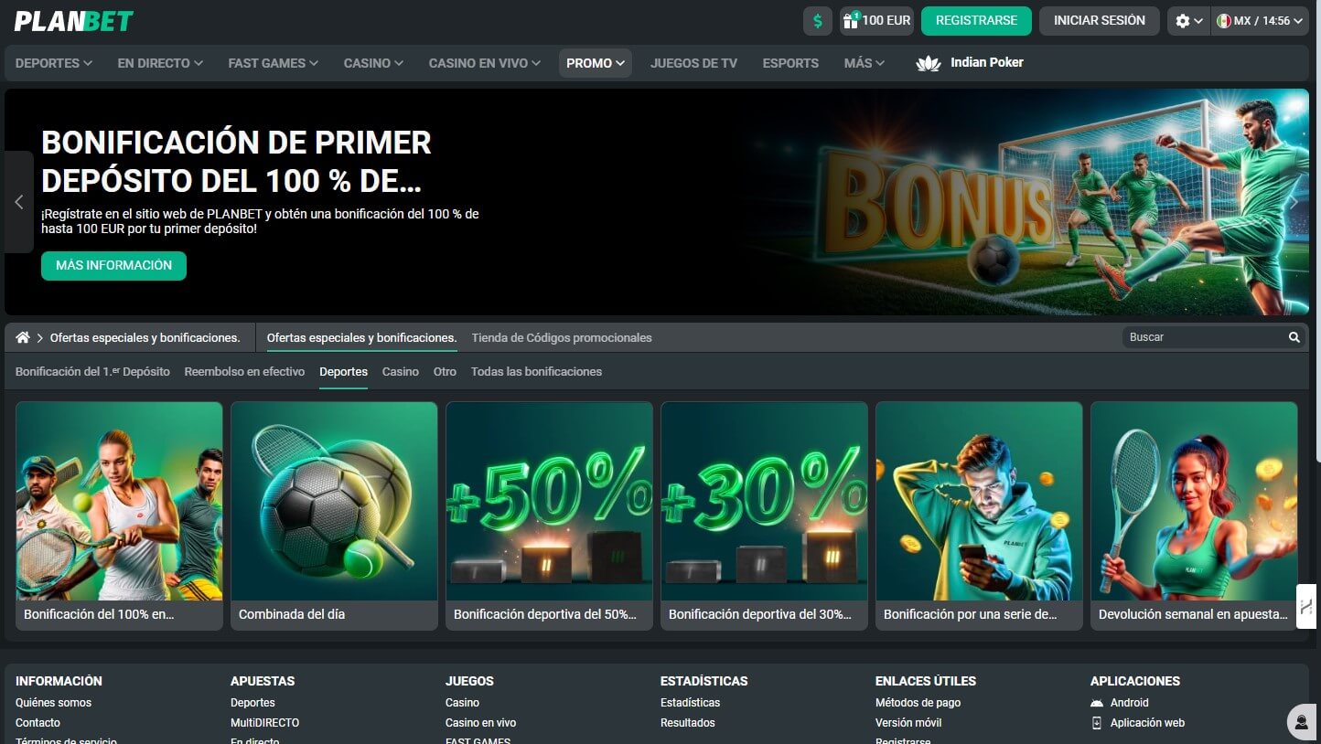This screenshot has height=744, width=1321.
Task: Click the PLANBET logo
Action: click(74, 21)
